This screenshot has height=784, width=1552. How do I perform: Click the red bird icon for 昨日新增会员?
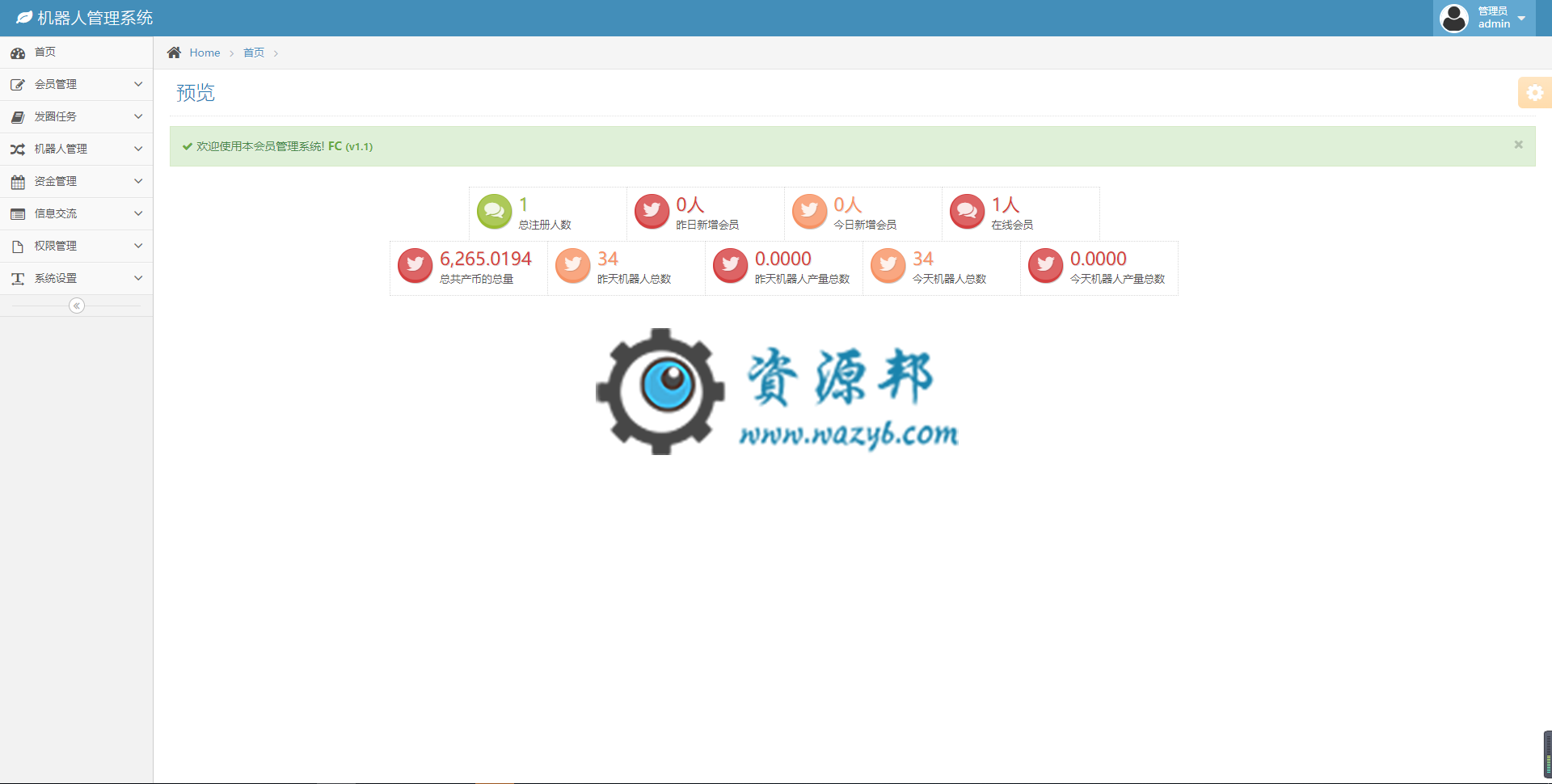[652, 212]
